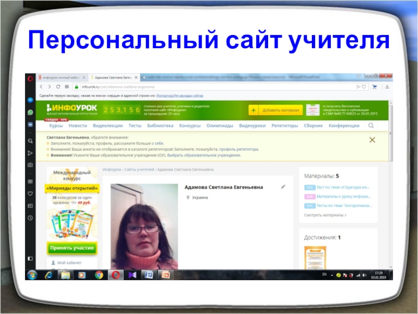Select the 'Адамова Светлана Евгеньевна' browser tab

tap(114, 77)
